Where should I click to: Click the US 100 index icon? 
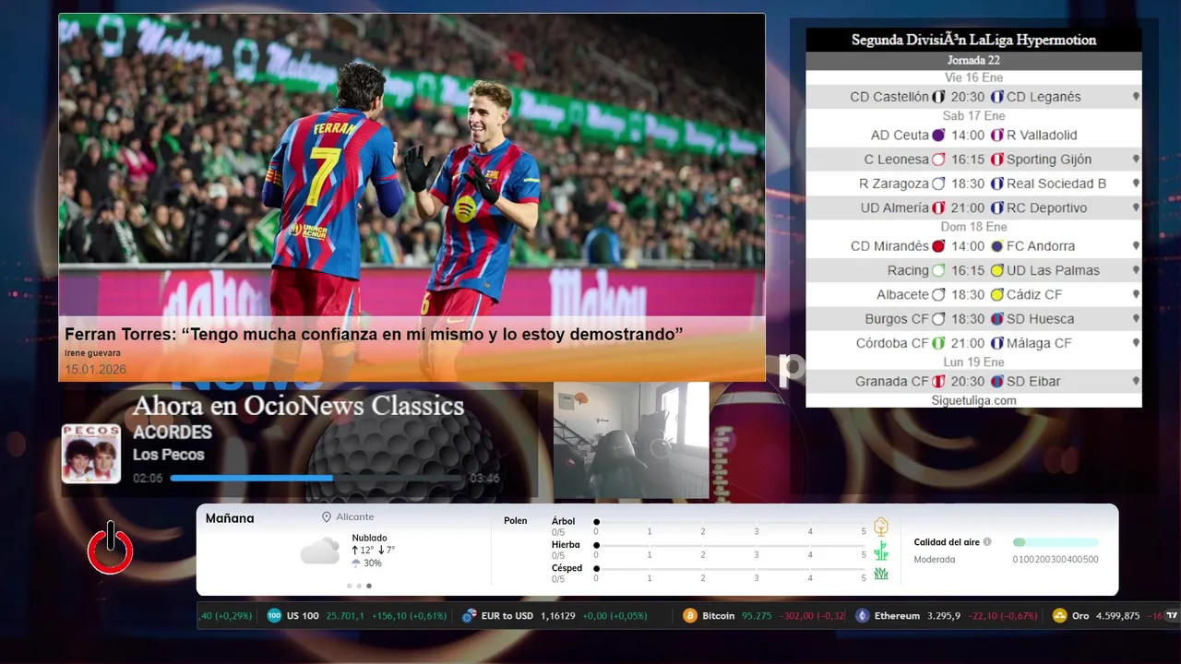tap(274, 615)
